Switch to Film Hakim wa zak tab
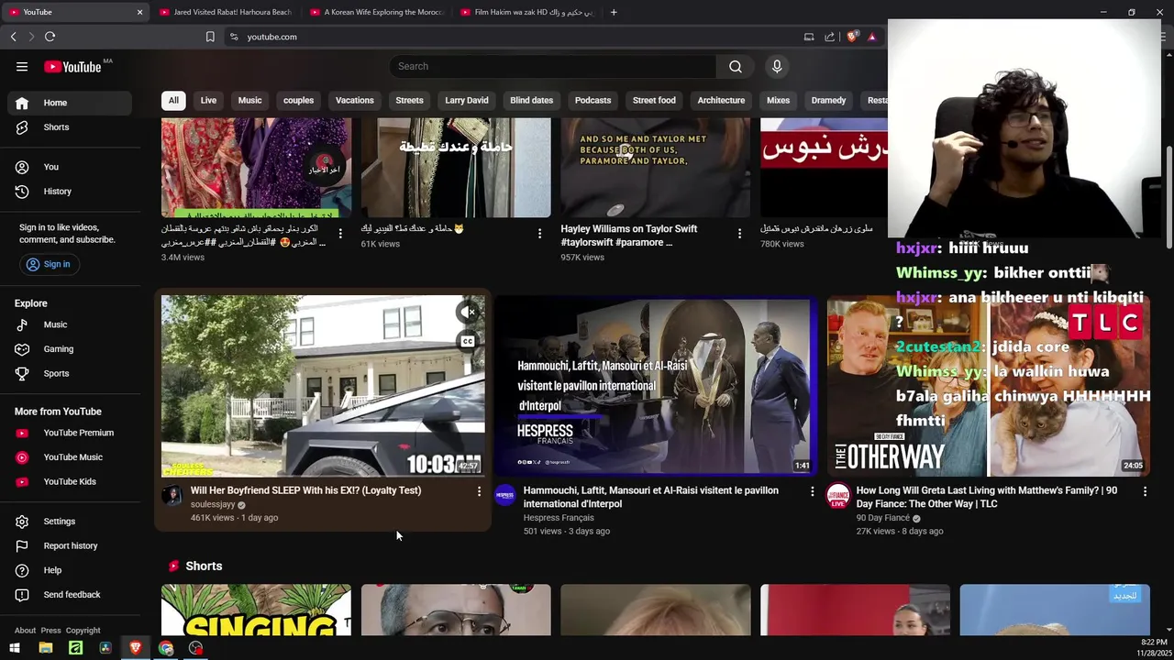Screen dimensions: 1174x660 [x=527, y=12]
